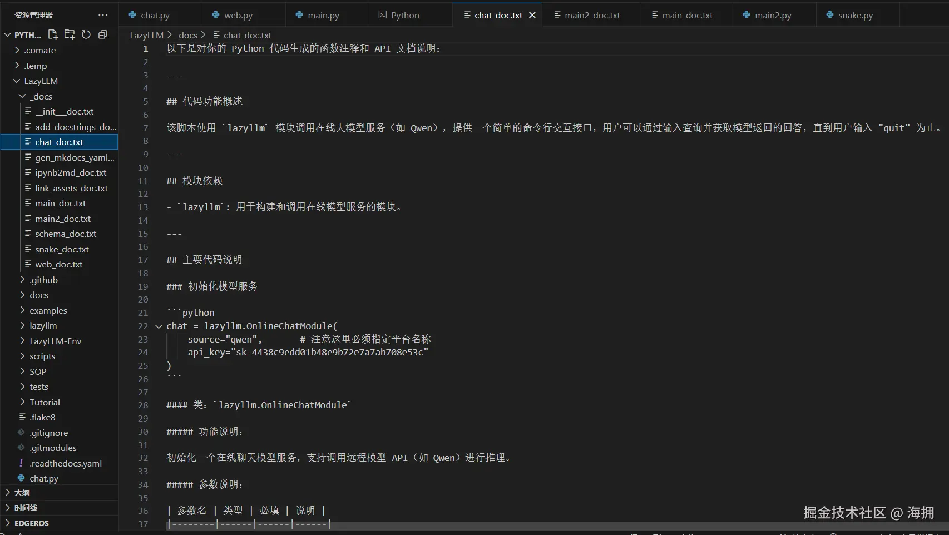Image resolution: width=949 pixels, height=535 pixels.
Task: Create a new file in the explorer
Action: (53, 34)
